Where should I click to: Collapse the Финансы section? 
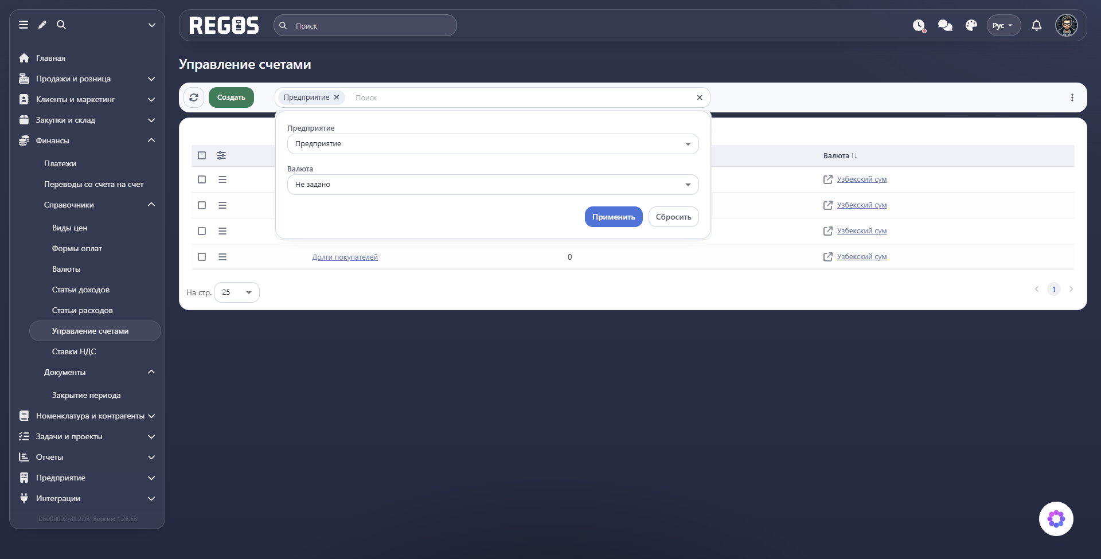[87, 140]
